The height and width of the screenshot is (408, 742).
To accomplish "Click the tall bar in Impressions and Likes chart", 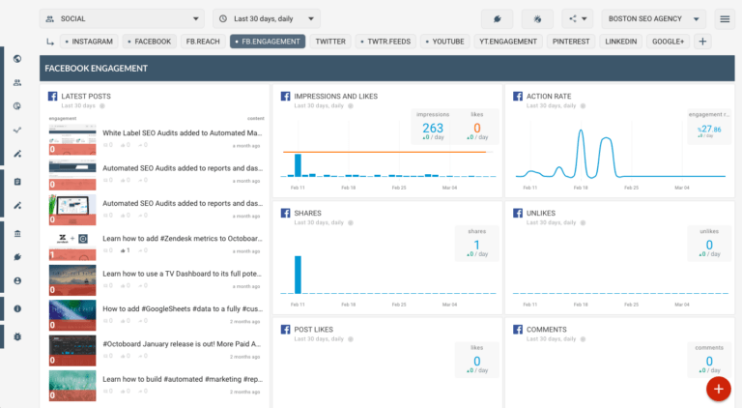I will [298, 165].
